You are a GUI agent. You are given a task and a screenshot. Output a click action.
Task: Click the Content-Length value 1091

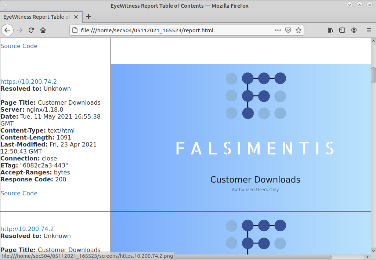point(64,137)
